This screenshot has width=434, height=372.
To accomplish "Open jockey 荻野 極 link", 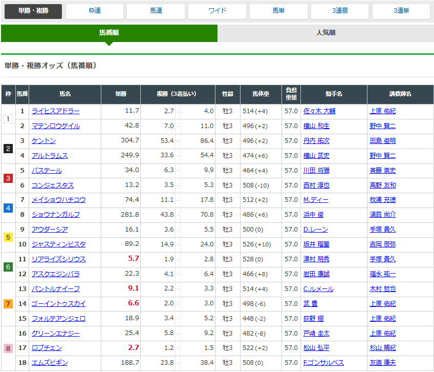I will point(313,319).
